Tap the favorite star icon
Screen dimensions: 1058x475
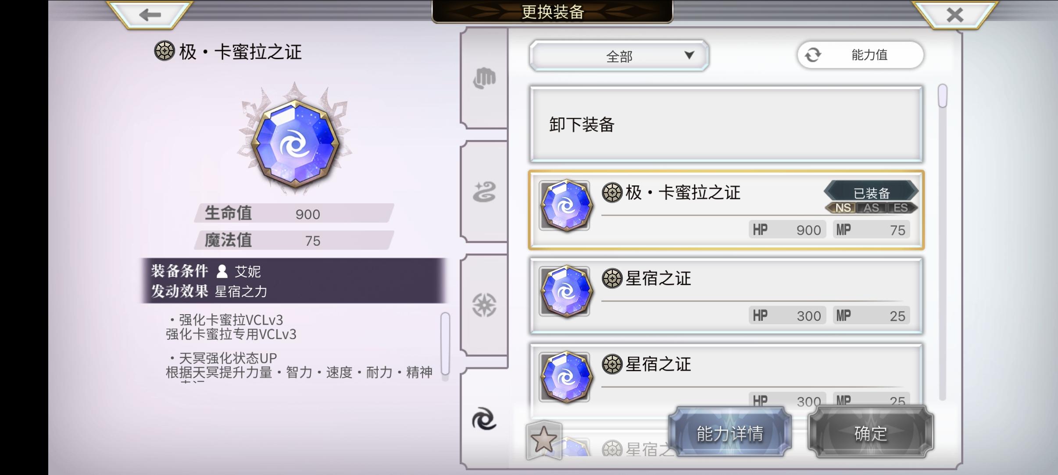543,439
